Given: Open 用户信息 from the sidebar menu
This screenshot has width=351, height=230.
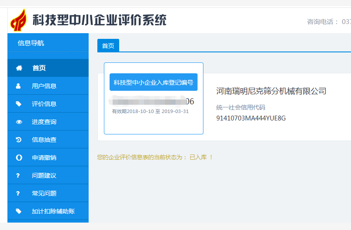Looking at the screenshot, I should [44, 86].
